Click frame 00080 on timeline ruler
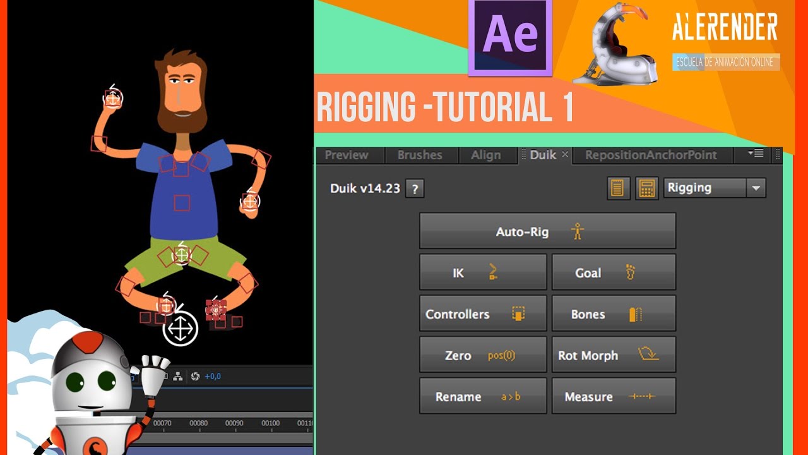This screenshot has height=455, width=808. tap(199, 423)
